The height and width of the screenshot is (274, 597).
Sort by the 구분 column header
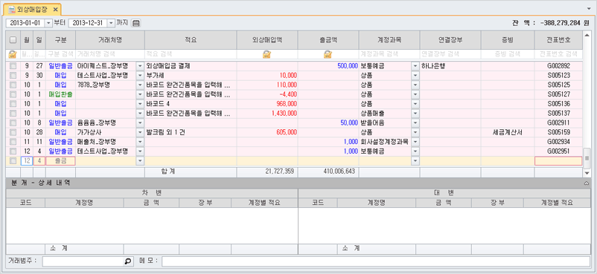[x=60, y=40]
